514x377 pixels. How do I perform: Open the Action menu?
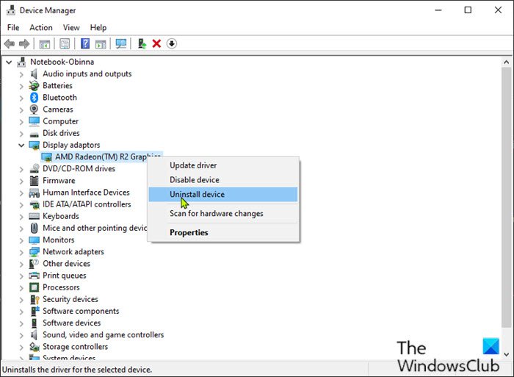tap(41, 28)
